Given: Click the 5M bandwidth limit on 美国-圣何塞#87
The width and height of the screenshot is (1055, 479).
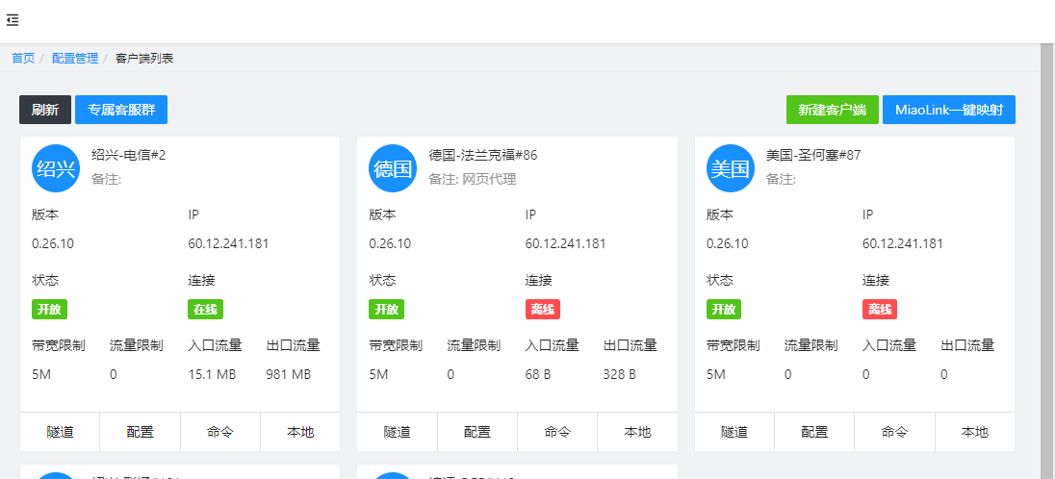Looking at the screenshot, I should click(x=716, y=375).
